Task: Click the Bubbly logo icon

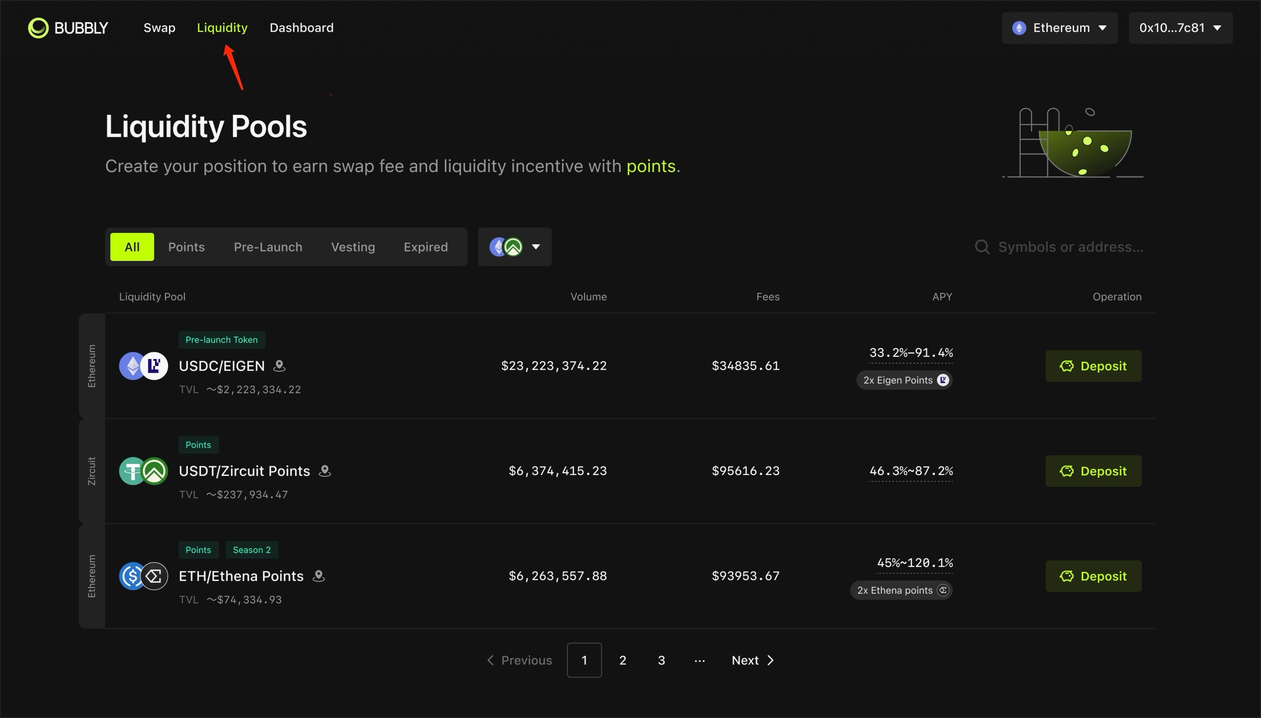Action: click(38, 28)
